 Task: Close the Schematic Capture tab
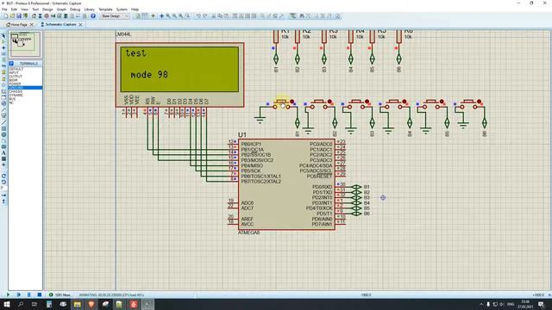click(80, 25)
